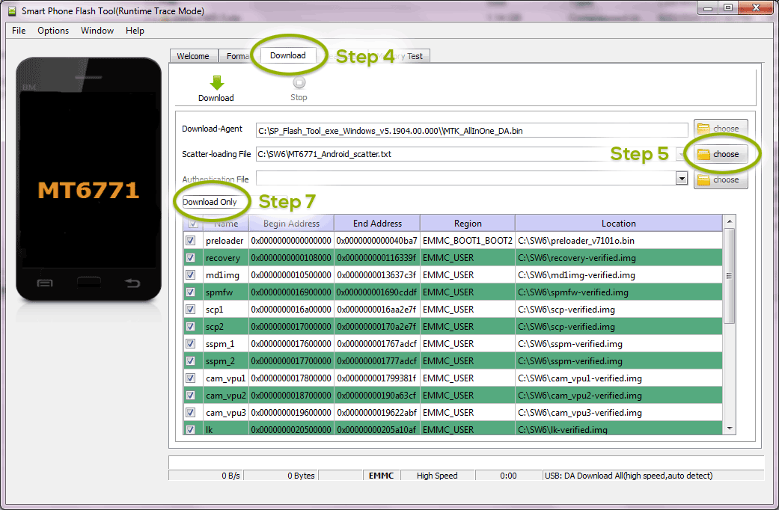Viewport: 779px width, 510px height.
Task: Select the cam_vpu2-verified.img location cell
Action: (619, 396)
